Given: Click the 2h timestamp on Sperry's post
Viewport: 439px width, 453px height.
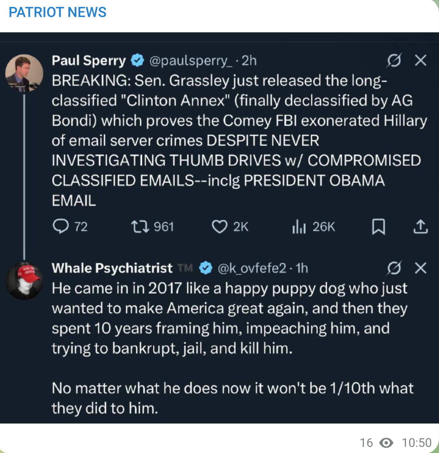Looking at the screenshot, I should (x=249, y=61).
